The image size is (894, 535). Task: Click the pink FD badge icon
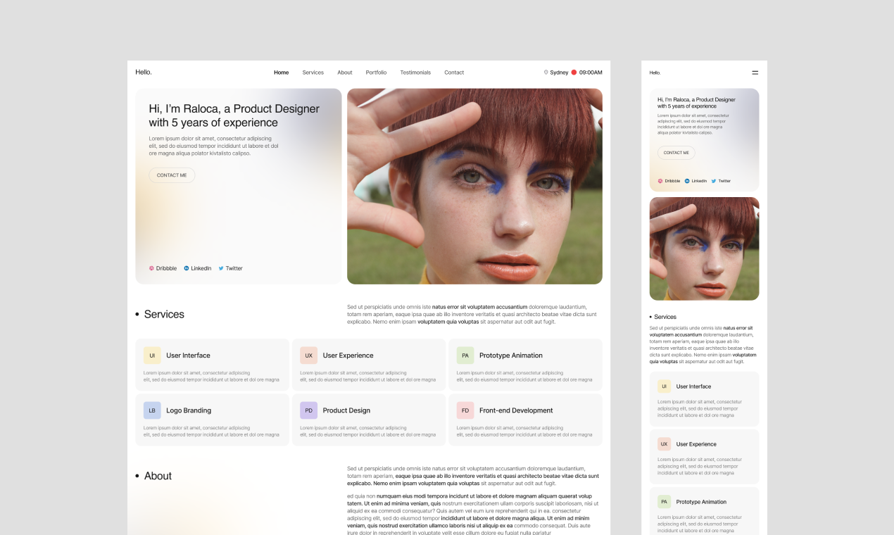click(x=465, y=410)
